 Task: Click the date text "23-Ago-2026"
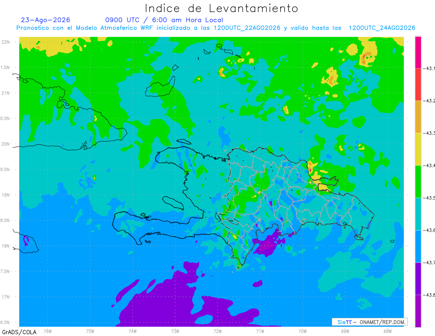[x=46, y=20]
